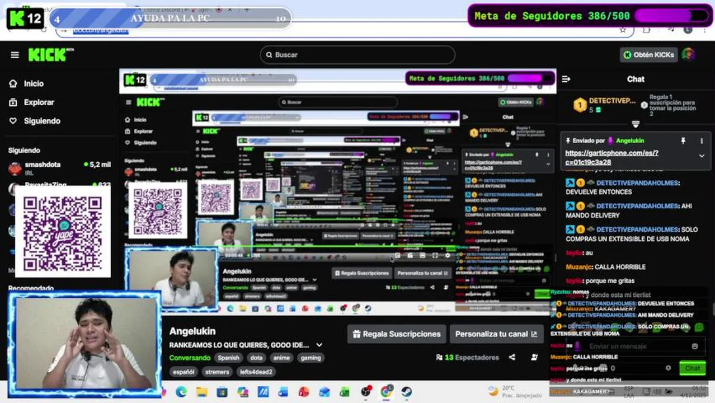Image resolution: width=715 pixels, height=403 pixels.
Task: Click the pin icon in the pinned message
Action: [683, 141]
